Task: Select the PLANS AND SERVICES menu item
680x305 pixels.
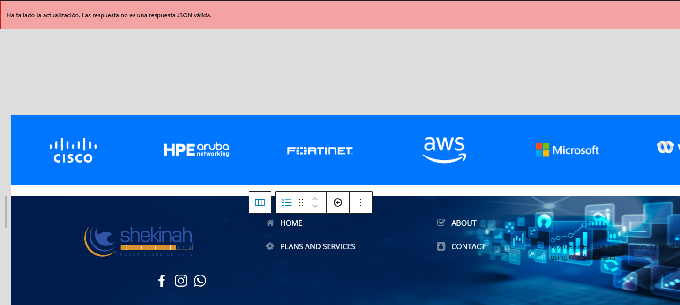Action: point(318,246)
